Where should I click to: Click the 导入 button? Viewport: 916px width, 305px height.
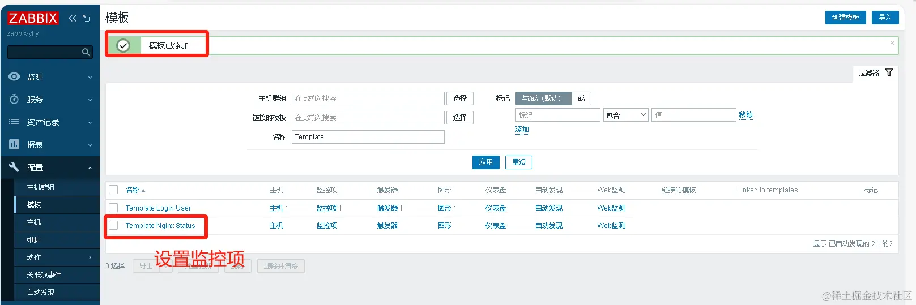click(x=885, y=18)
